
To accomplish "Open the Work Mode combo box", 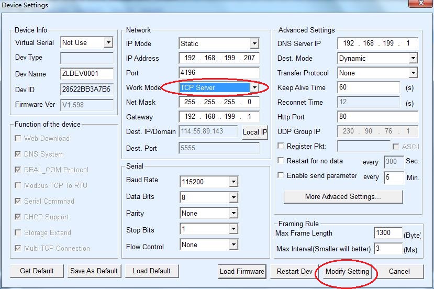I will [254, 87].
